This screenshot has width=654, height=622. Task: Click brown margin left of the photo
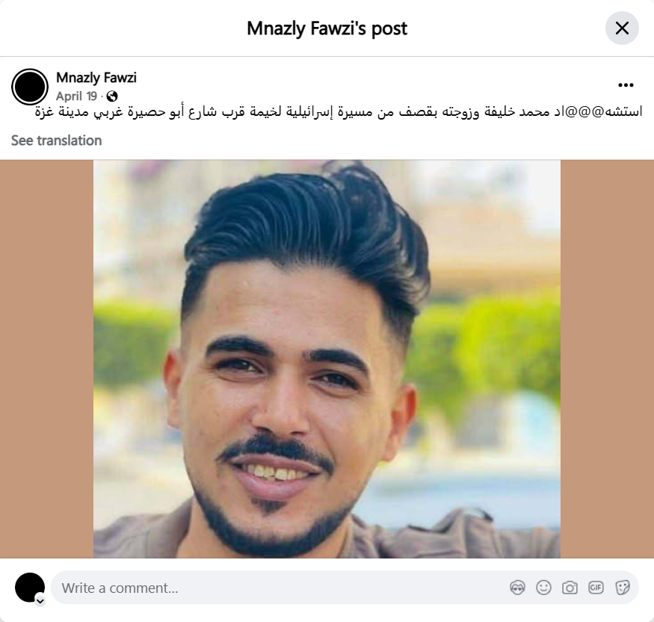coord(46,359)
